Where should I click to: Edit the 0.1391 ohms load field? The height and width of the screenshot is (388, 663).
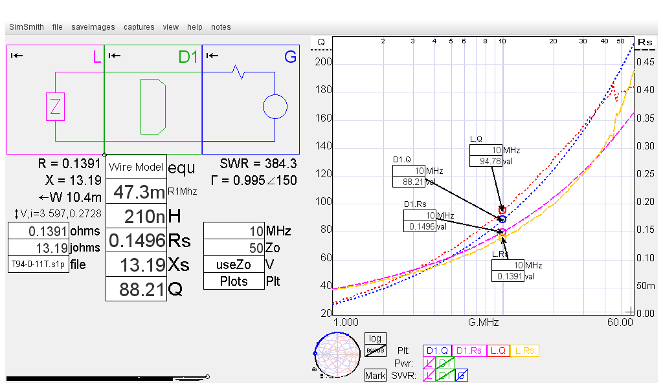(38, 231)
